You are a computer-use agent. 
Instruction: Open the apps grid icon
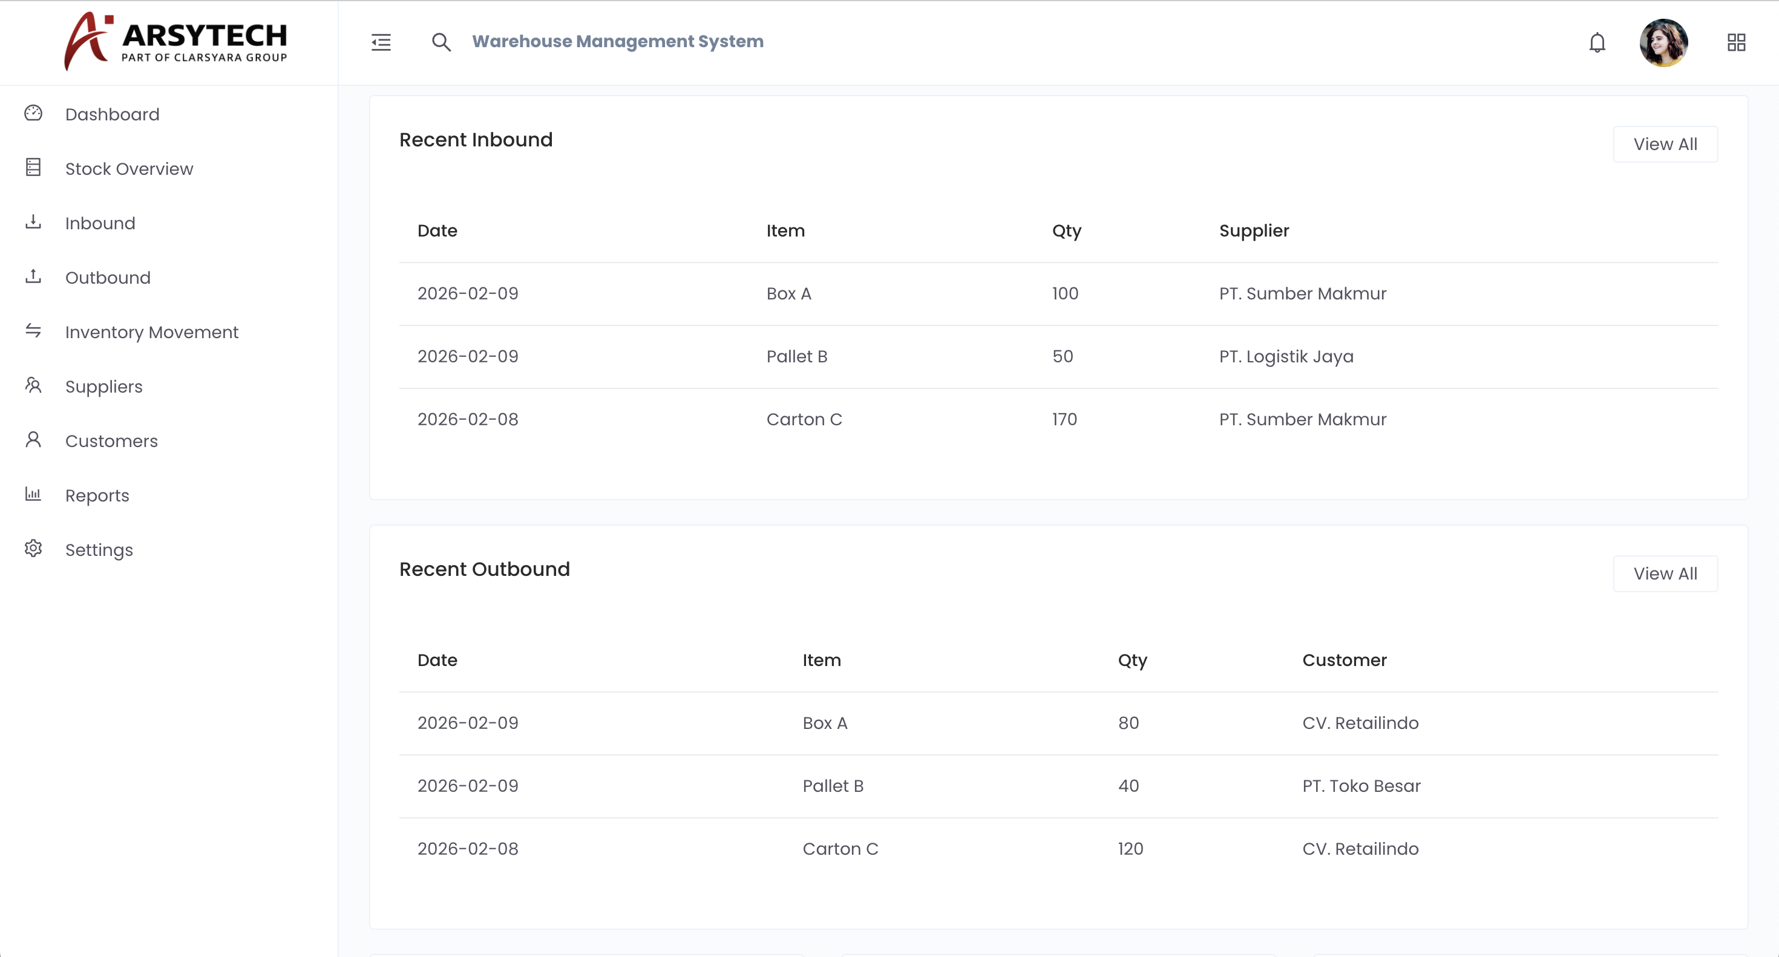point(1736,43)
